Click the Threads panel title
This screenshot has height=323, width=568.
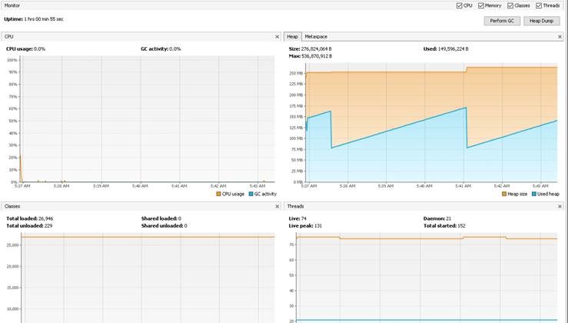click(295, 206)
